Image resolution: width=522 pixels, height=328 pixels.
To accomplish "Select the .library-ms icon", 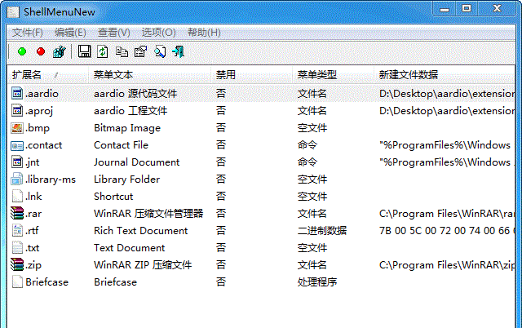I will tap(17, 180).
